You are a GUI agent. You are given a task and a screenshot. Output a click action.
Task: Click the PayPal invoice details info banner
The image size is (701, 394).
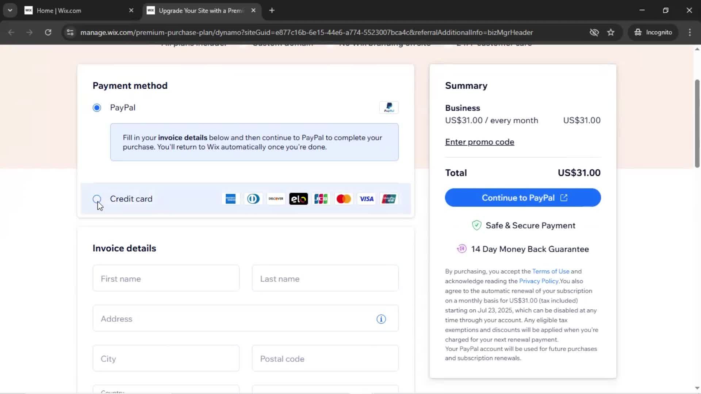click(x=254, y=142)
